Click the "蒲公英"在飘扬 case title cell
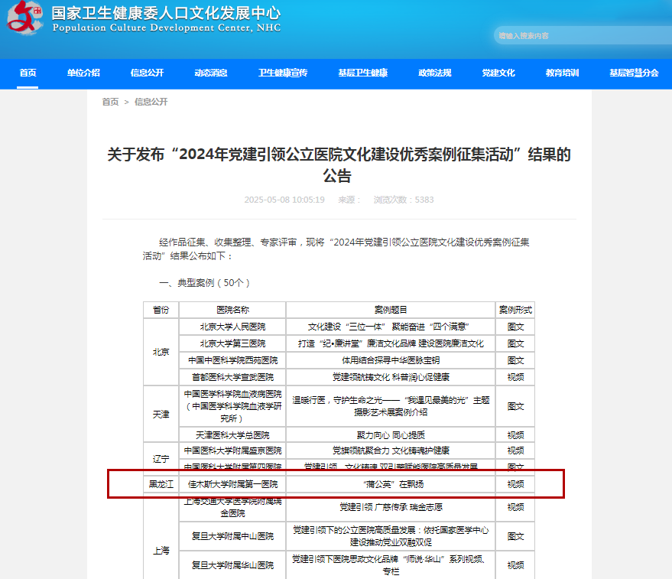Screen dimensions: 672x579 click(x=391, y=484)
